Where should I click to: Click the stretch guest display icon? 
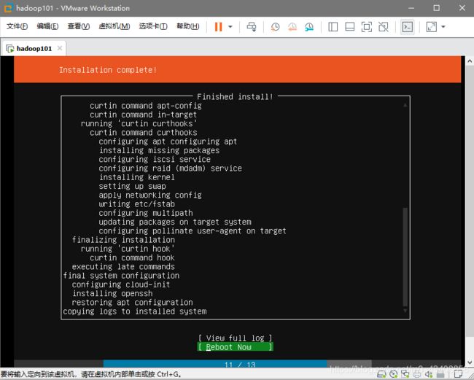[432, 27]
